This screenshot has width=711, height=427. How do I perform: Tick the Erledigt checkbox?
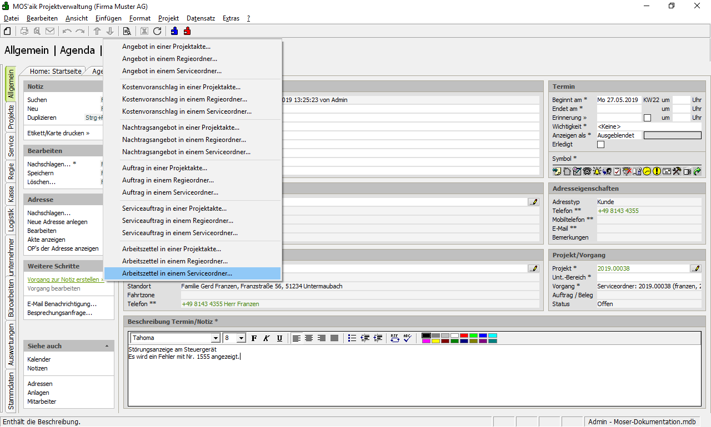click(x=600, y=144)
